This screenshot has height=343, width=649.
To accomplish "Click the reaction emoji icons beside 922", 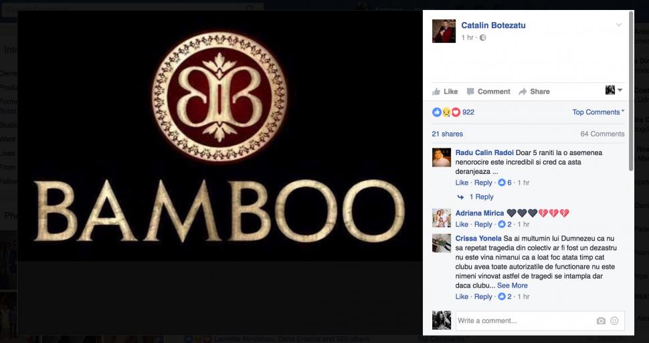I will point(446,112).
